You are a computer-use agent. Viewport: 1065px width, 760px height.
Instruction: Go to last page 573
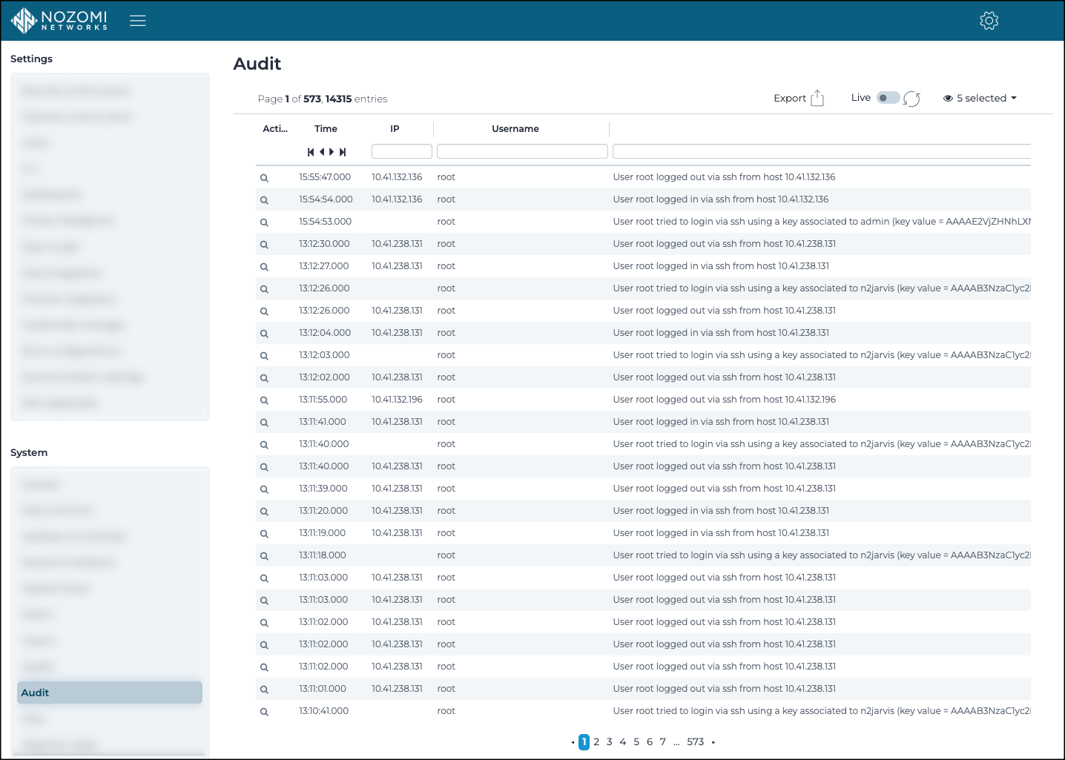tap(696, 741)
